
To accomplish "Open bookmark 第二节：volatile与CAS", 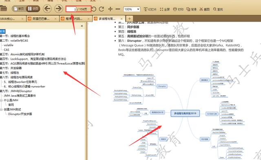I will (14, 40).
